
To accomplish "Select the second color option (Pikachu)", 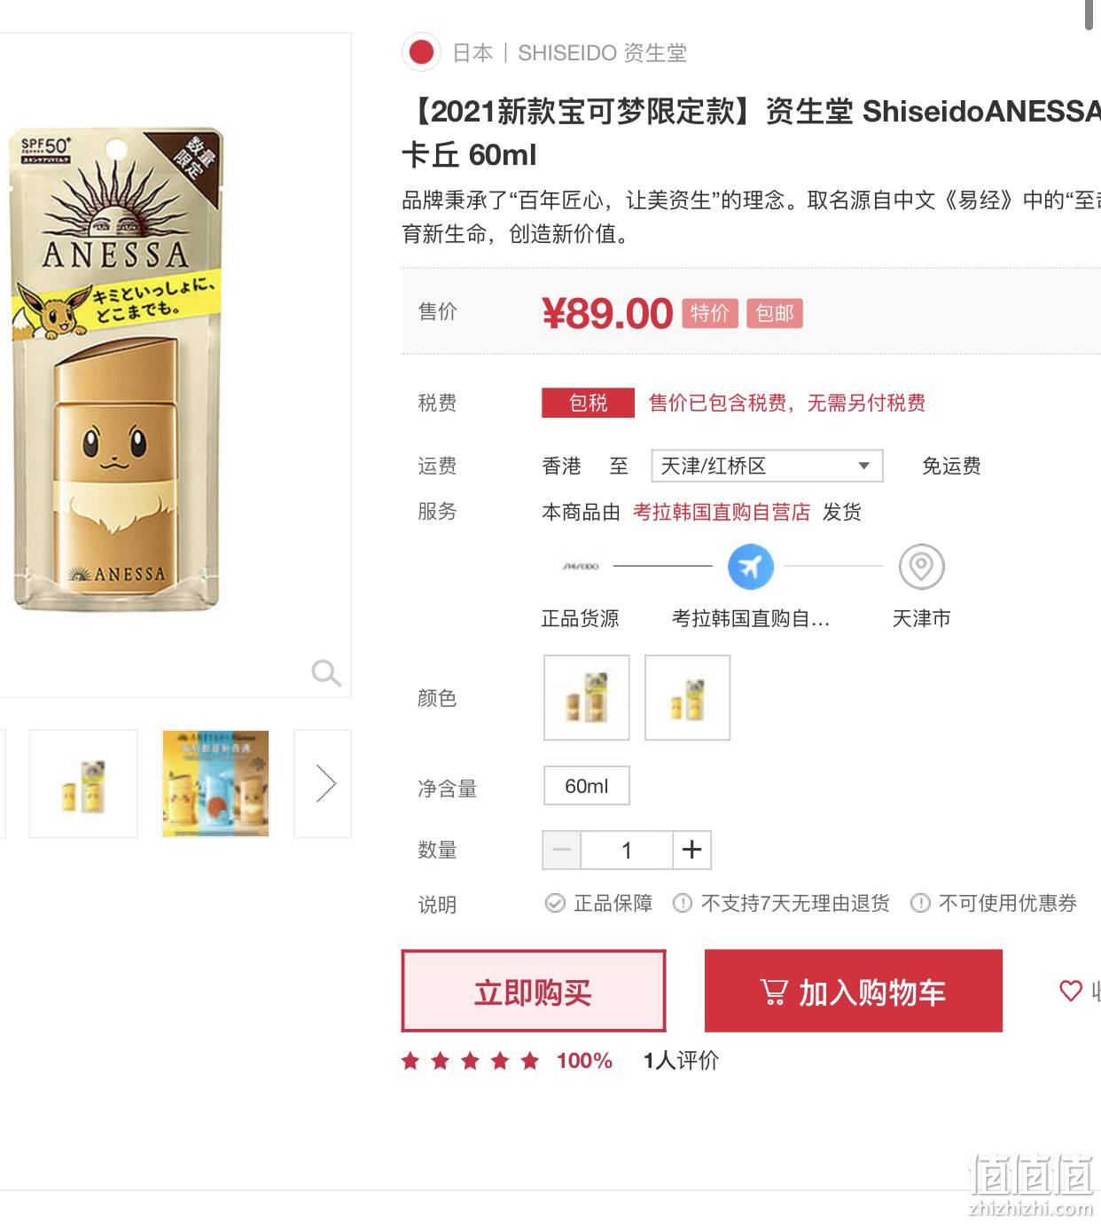I will 687,697.
